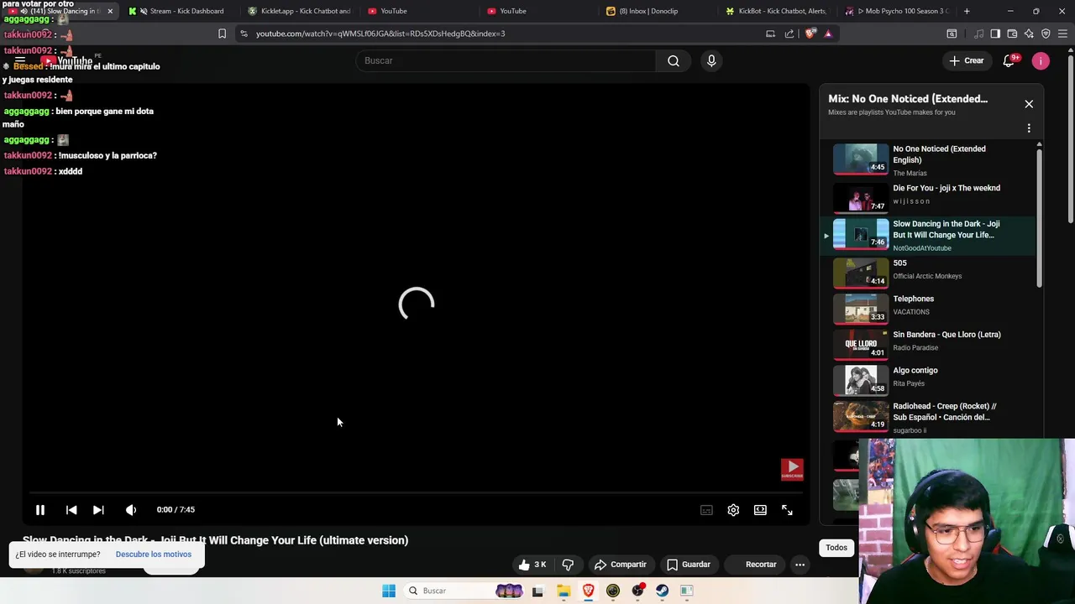Bookmark this page in the address bar
The height and width of the screenshot is (604, 1075).
(x=222, y=34)
